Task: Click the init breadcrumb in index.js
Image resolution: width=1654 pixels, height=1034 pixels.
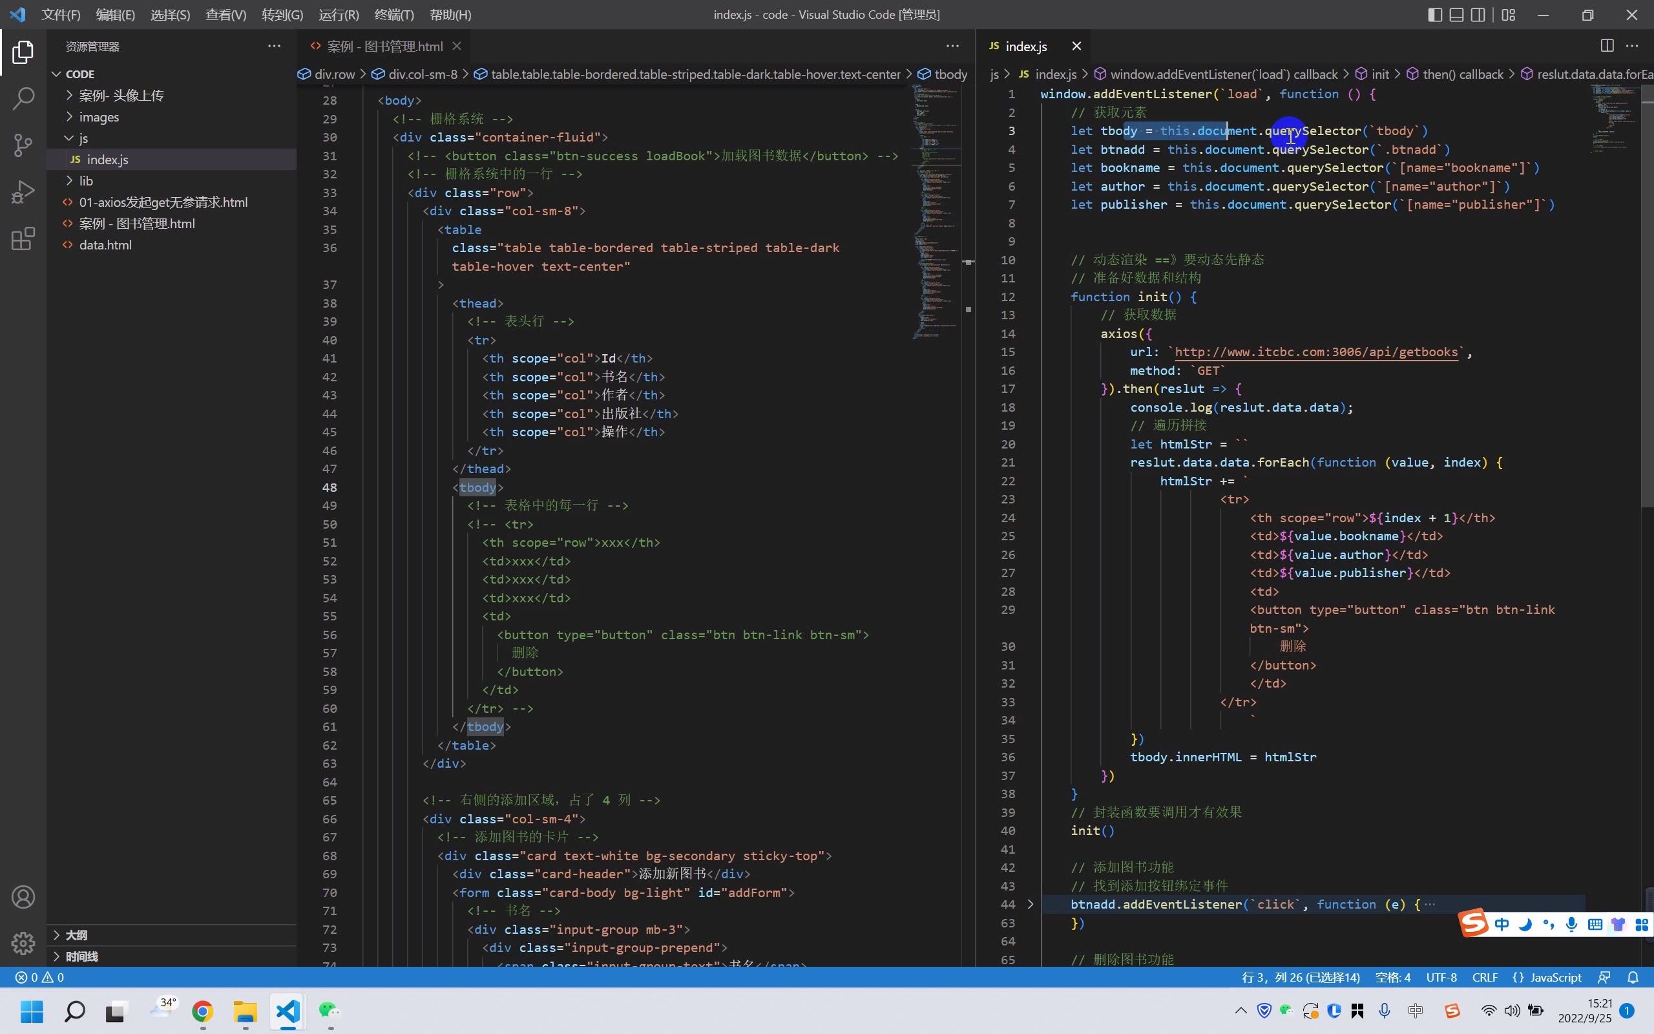Action: pos(1372,74)
